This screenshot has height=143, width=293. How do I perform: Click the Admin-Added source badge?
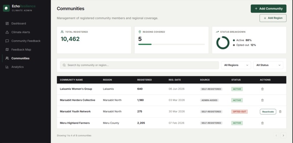pyautogui.click(x=209, y=100)
